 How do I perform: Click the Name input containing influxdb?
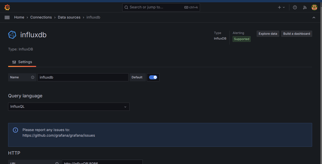click(x=83, y=77)
